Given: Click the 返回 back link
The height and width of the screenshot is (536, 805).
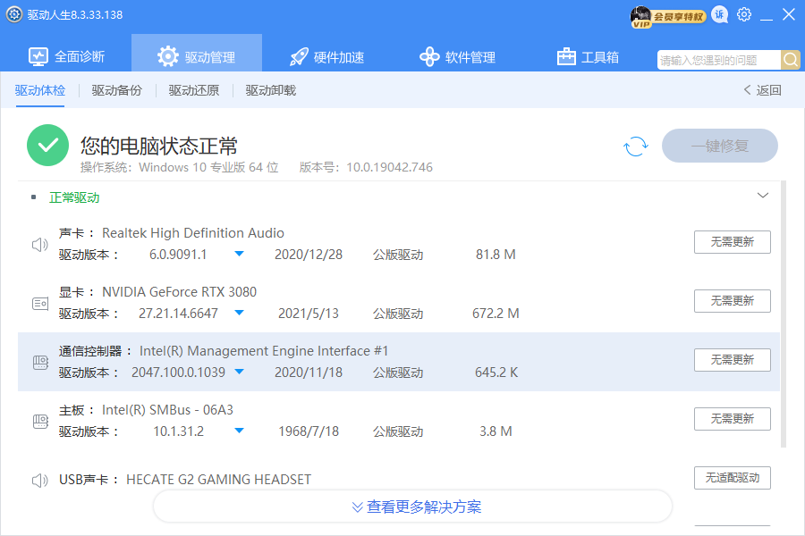Looking at the screenshot, I should coord(762,90).
